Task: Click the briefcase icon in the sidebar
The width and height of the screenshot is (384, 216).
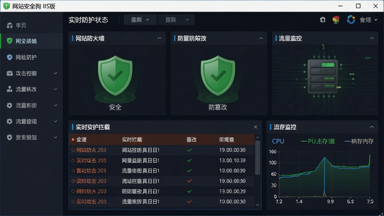Action: [x=9, y=73]
